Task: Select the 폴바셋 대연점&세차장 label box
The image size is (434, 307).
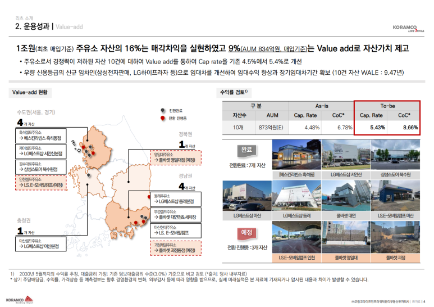Action: (176, 215)
